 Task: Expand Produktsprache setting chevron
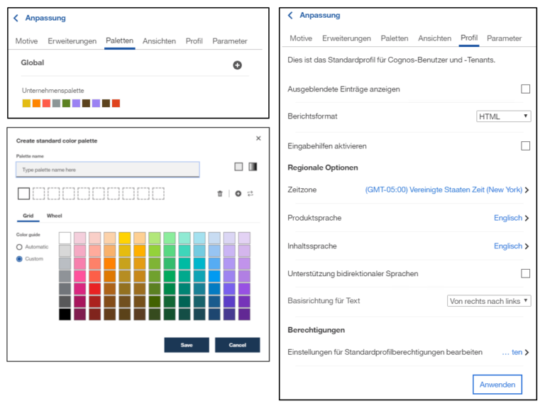527,218
